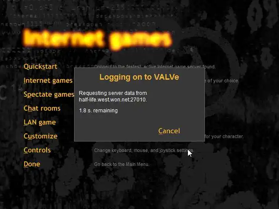Click the Connect to the fastest server description
The width and height of the screenshot is (279, 209).
[155, 67]
